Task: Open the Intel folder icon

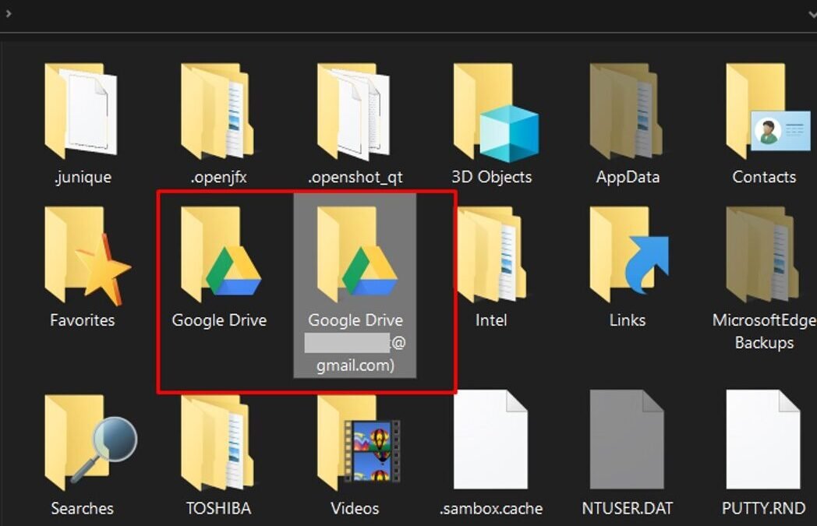Action: [491, 254]
